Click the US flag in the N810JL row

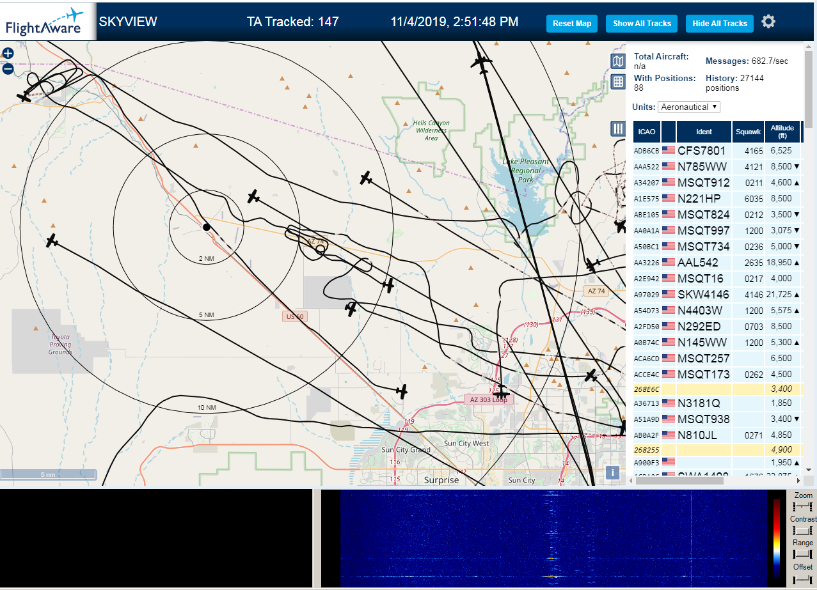pos(669,435)
